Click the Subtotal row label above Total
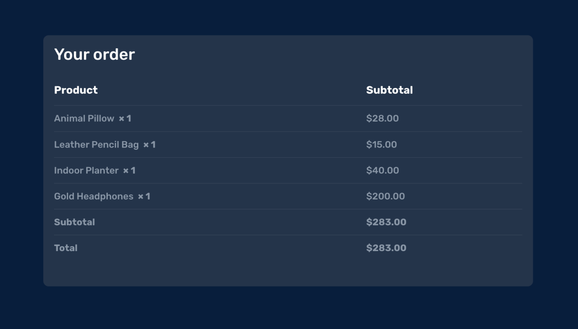578x329 pixels. coord(74,222)
